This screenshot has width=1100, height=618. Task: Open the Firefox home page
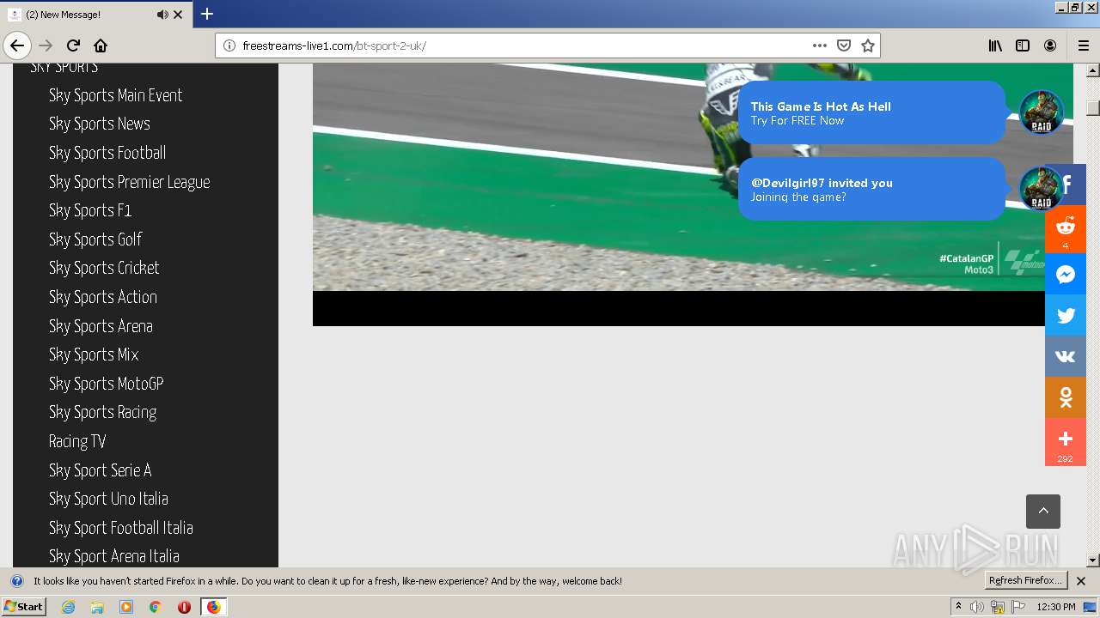click(x=101, y=45)
